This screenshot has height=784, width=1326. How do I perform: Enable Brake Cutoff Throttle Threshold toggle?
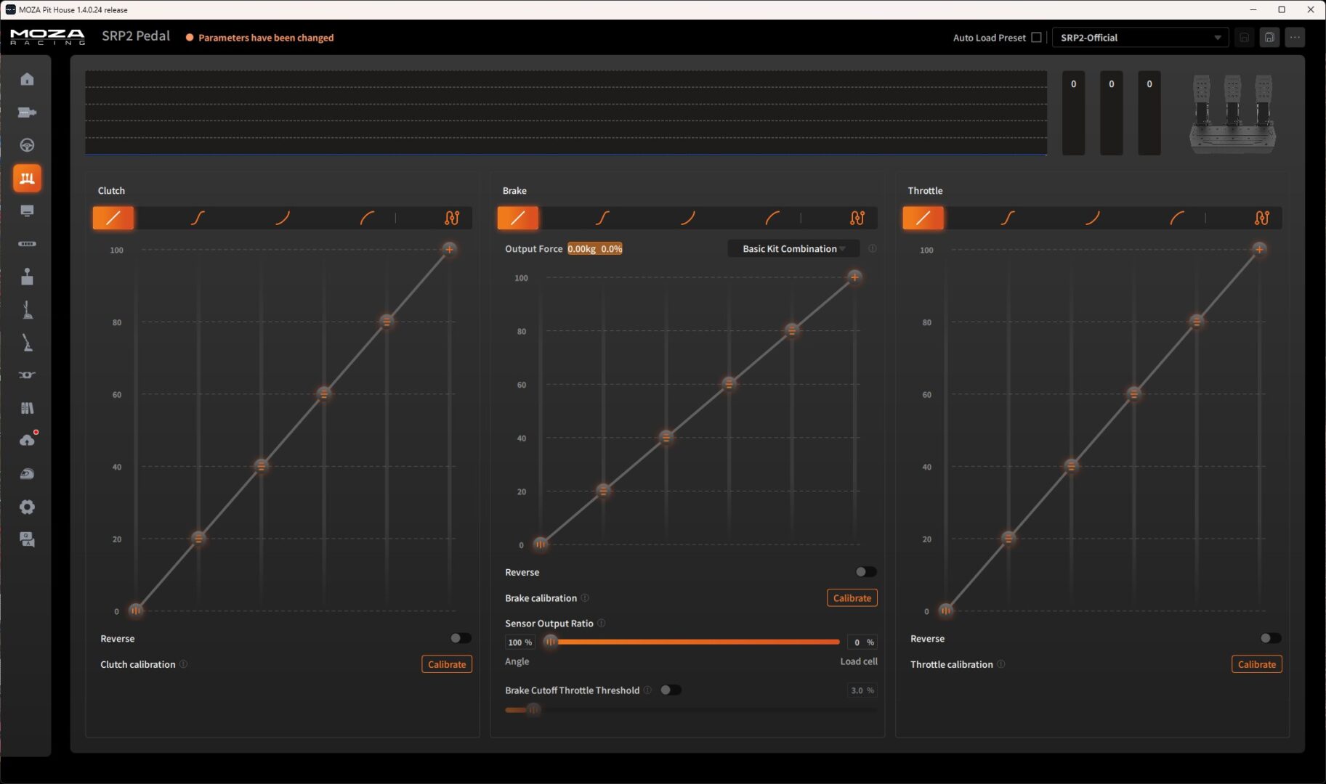point(671,690)
